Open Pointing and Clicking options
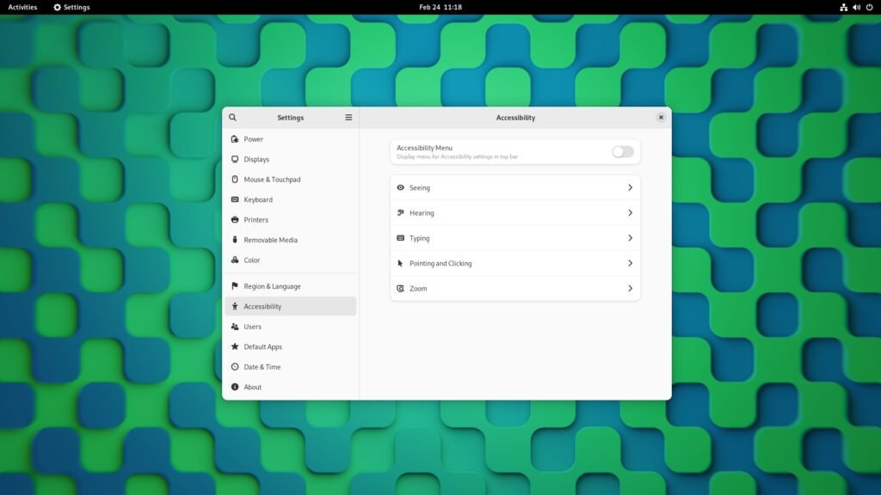Screen dimensions: 881x495 pos(515,263)
